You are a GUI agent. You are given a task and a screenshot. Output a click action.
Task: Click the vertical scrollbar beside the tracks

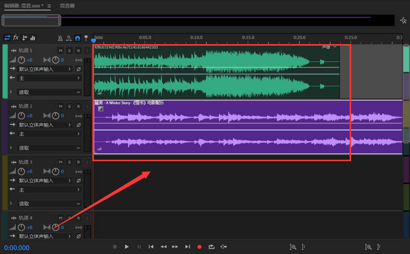click(x=406, y=94)
